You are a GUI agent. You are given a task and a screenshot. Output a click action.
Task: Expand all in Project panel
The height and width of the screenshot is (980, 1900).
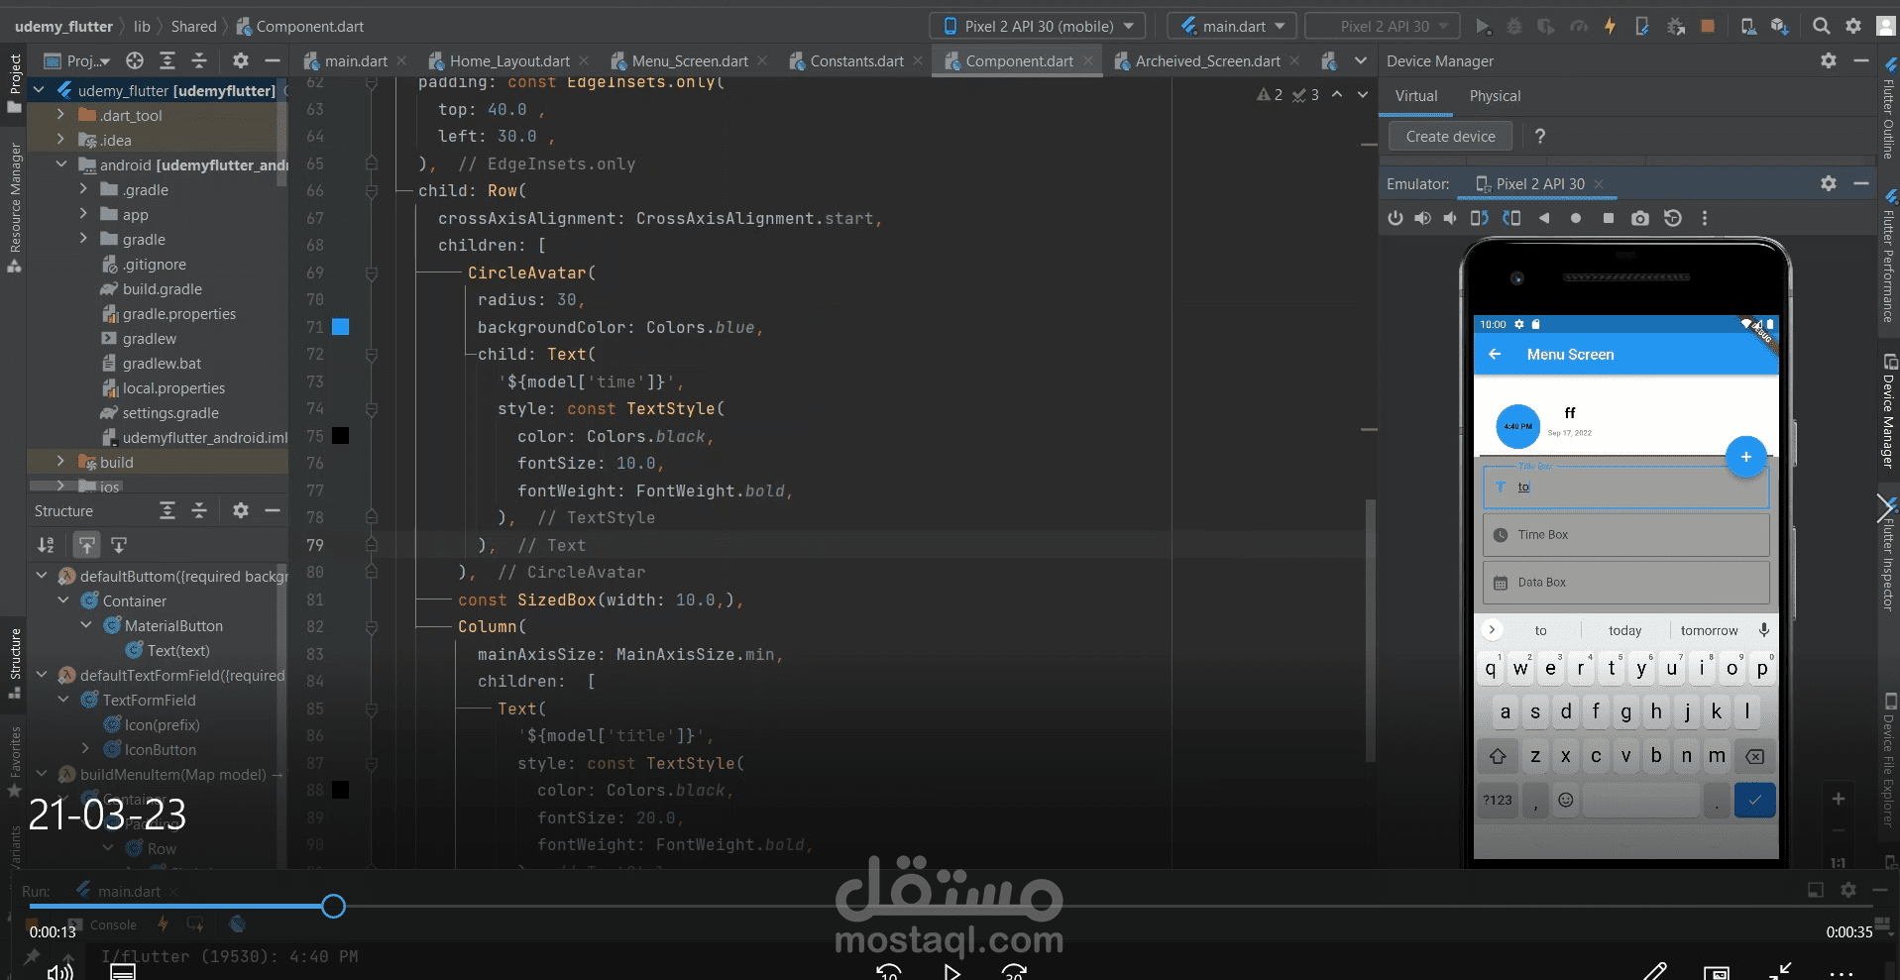(x=168, y=61)
